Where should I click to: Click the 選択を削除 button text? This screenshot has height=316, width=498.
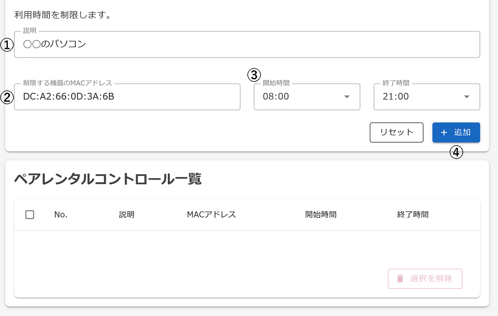coord(431,278)
